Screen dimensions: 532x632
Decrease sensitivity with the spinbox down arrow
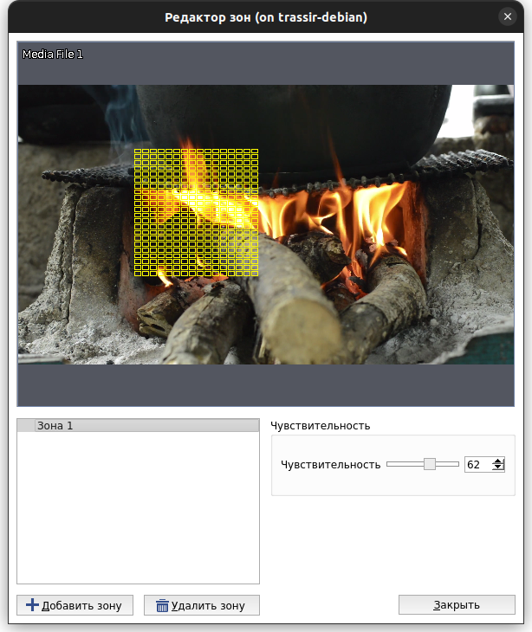[498, 468]
